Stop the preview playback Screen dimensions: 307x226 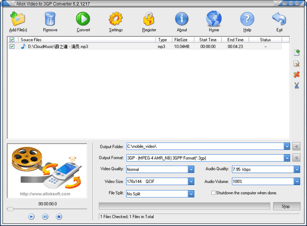coord(59,217)
